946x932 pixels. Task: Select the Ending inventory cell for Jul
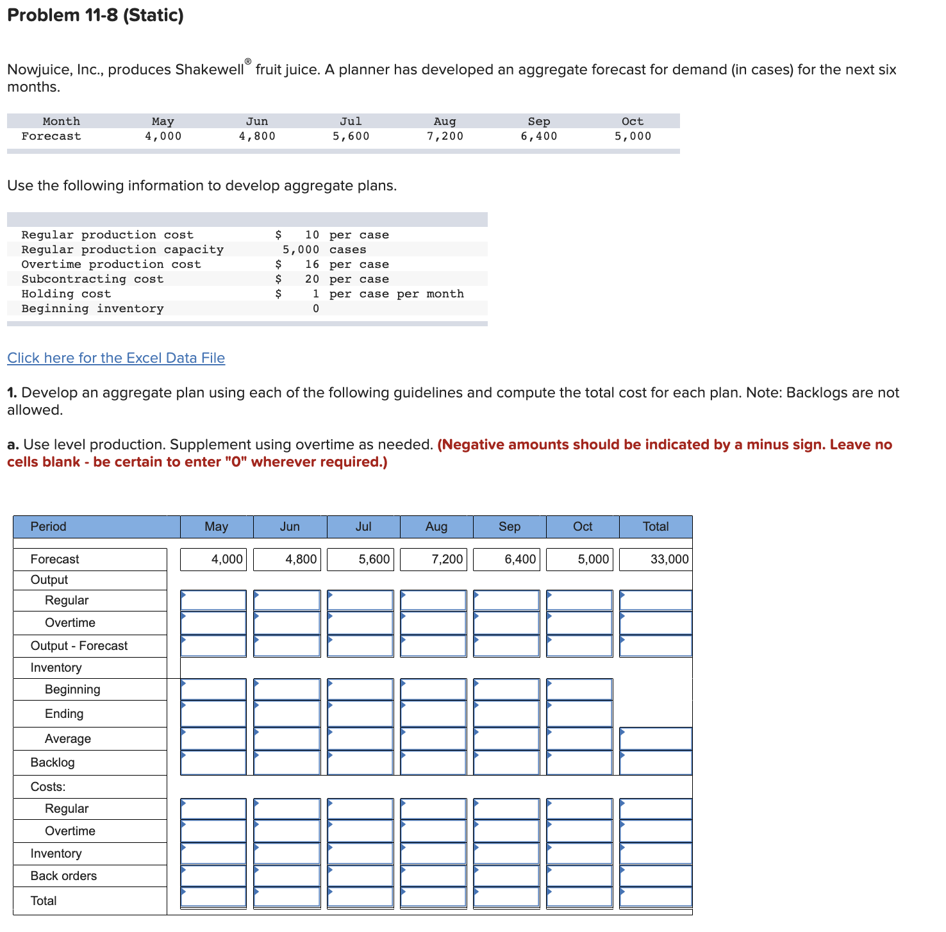(360, 714)
